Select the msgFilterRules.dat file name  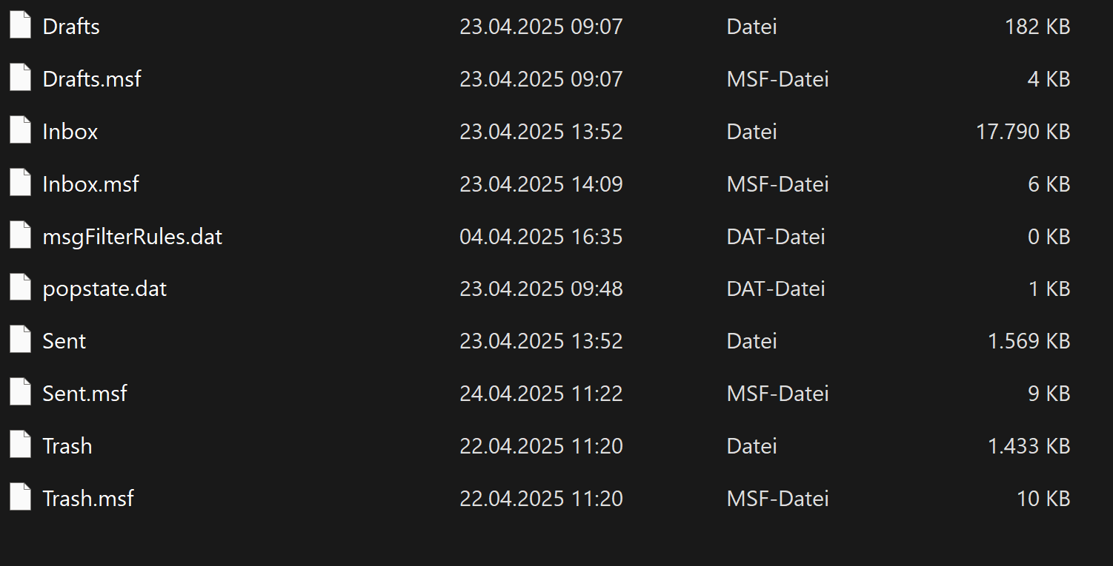tap(133, 237)
